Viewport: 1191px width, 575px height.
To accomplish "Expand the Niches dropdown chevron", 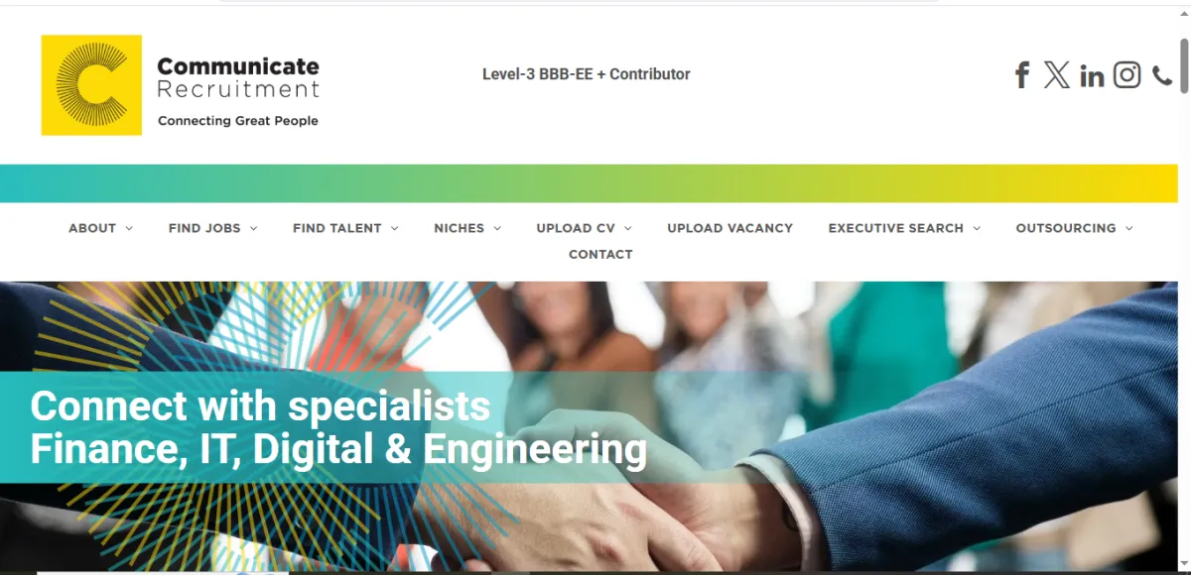I will click(497, 228).
